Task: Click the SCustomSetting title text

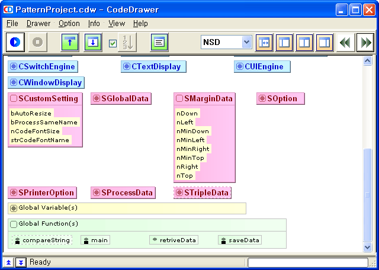Action: point(49,98)
